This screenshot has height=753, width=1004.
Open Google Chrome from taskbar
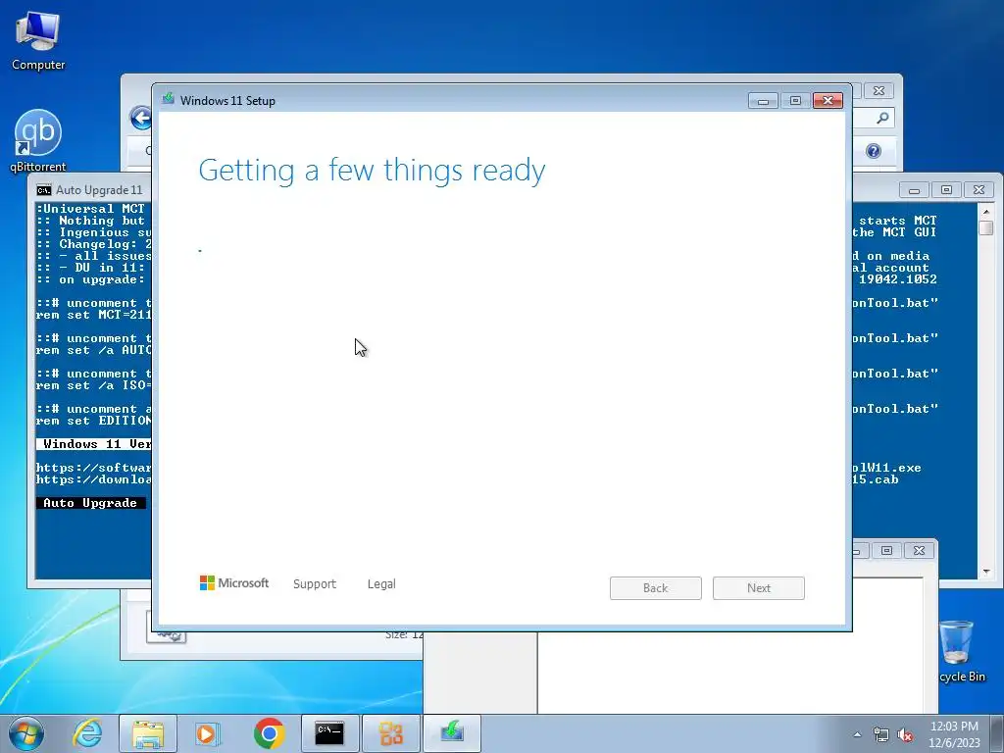[x=269, y=733]
